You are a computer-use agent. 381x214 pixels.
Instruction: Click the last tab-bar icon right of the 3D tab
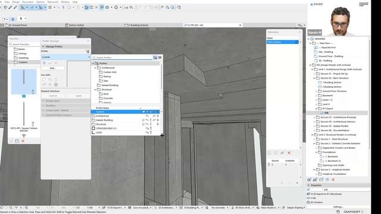pos(300,25)
